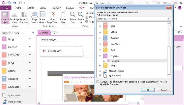Select the General section under English

[x=116, y=61]
